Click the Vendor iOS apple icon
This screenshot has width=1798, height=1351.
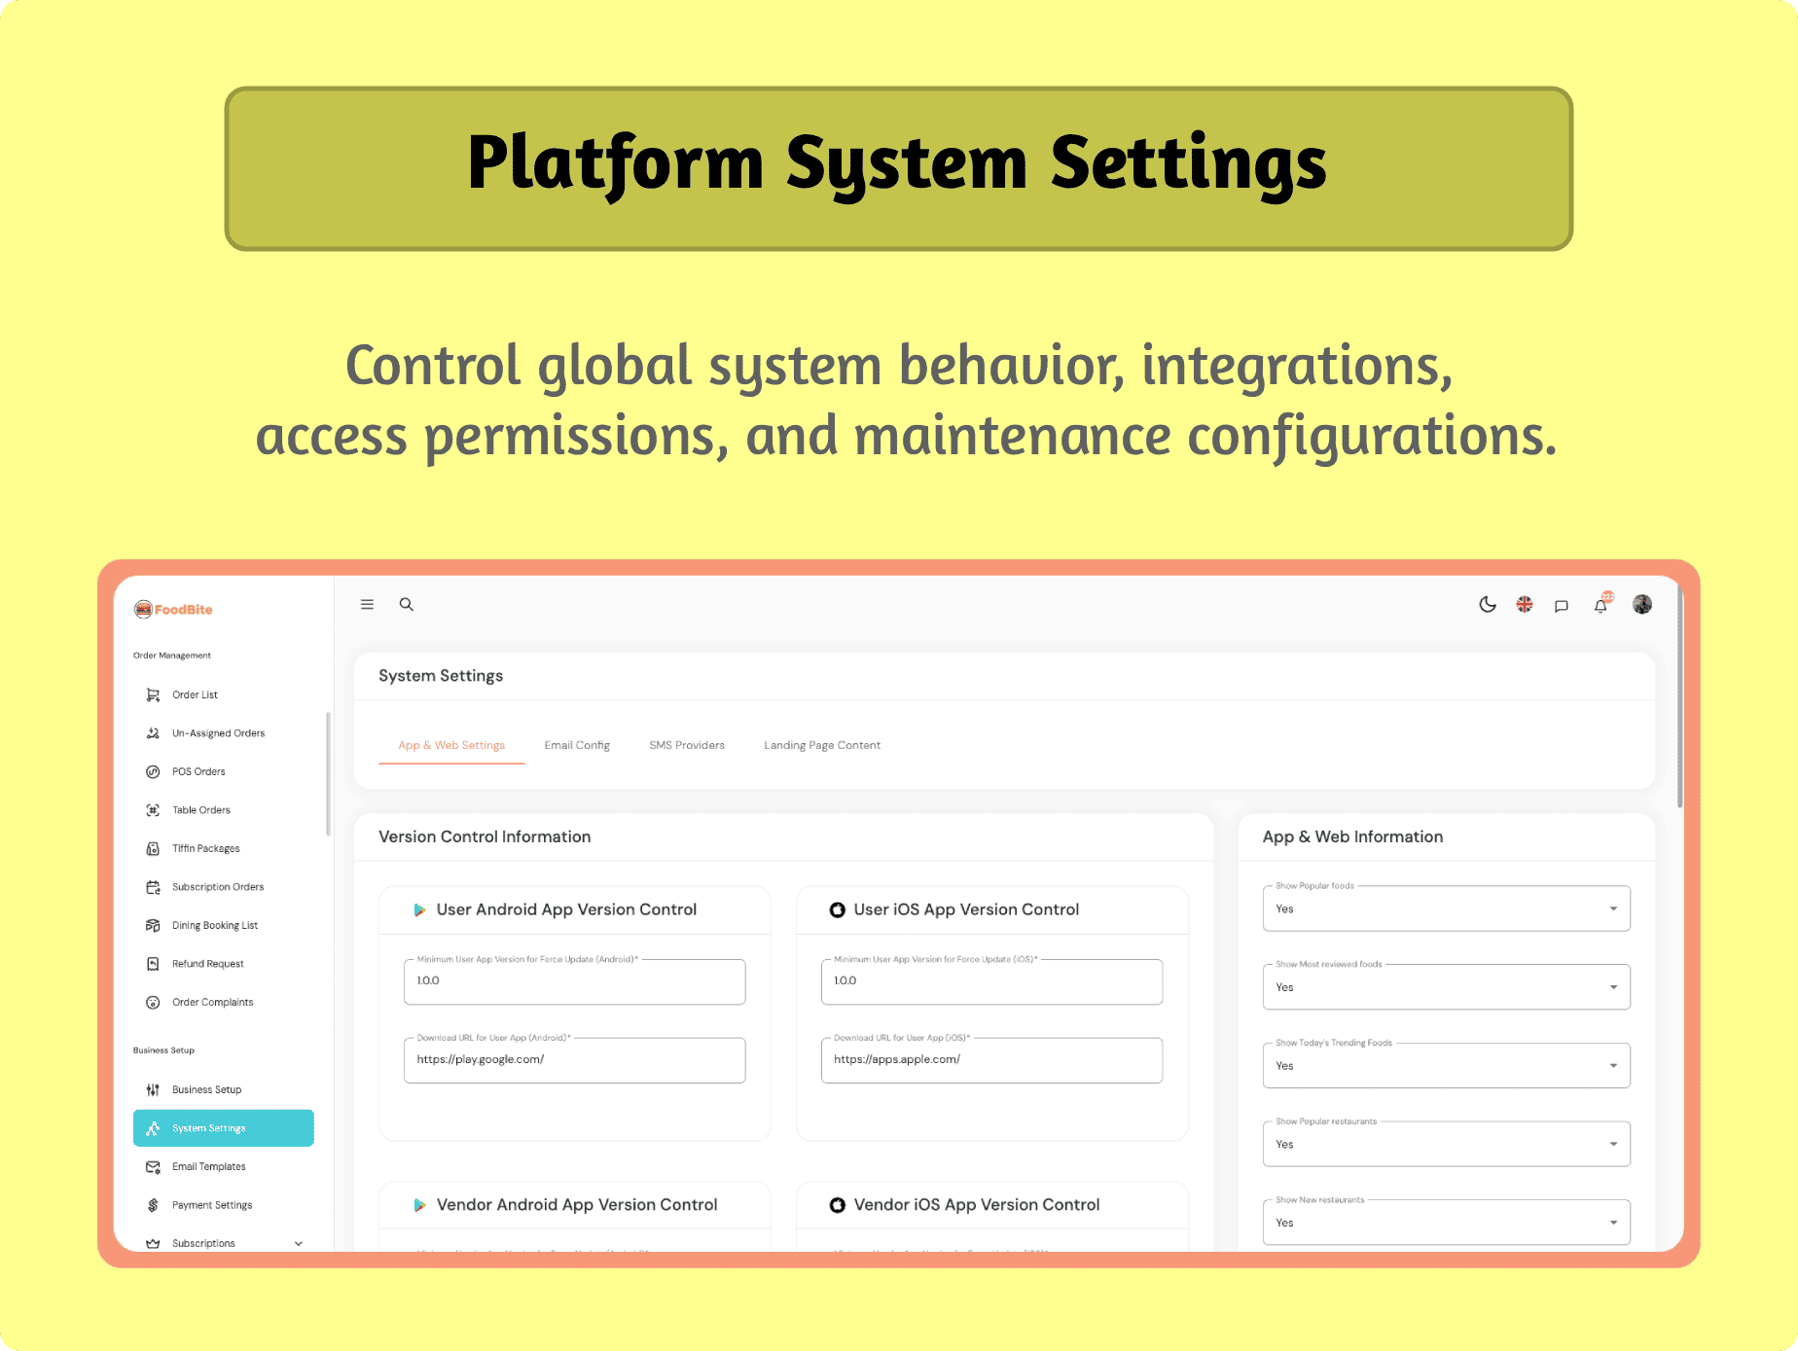[x=837, y=1205]
